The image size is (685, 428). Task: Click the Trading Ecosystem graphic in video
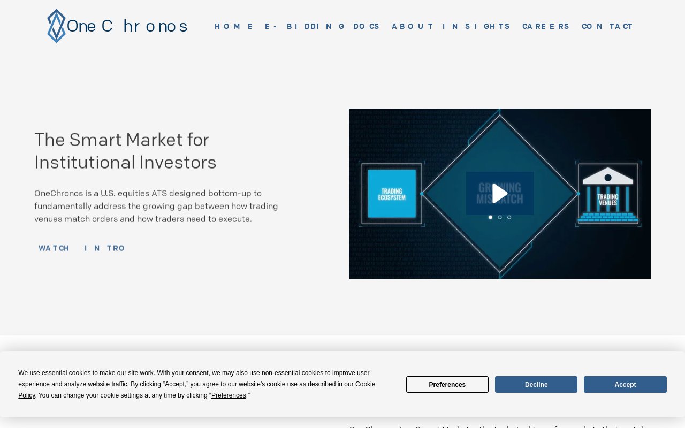[x=392, y=194]
